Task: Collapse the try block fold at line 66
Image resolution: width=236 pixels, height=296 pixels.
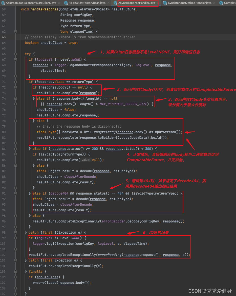Action: [16, 54]
